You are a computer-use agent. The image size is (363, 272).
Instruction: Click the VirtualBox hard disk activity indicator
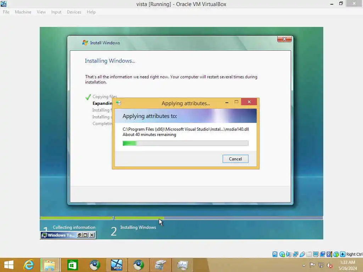pos(275,254)
